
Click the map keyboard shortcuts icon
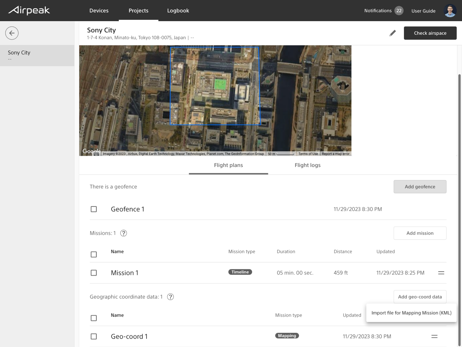tap(96, 154)
